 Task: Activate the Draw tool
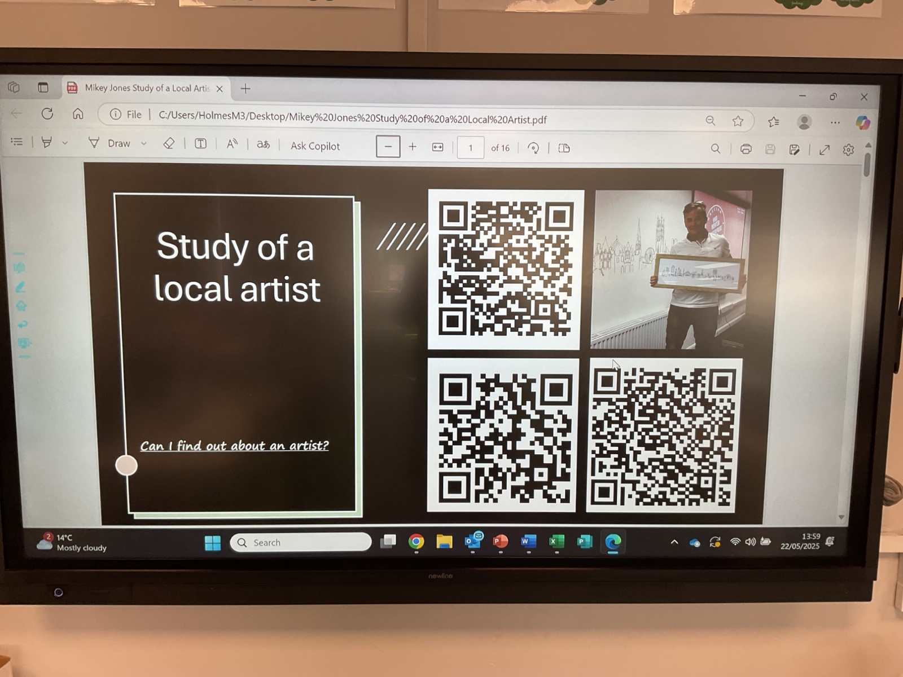109,143
